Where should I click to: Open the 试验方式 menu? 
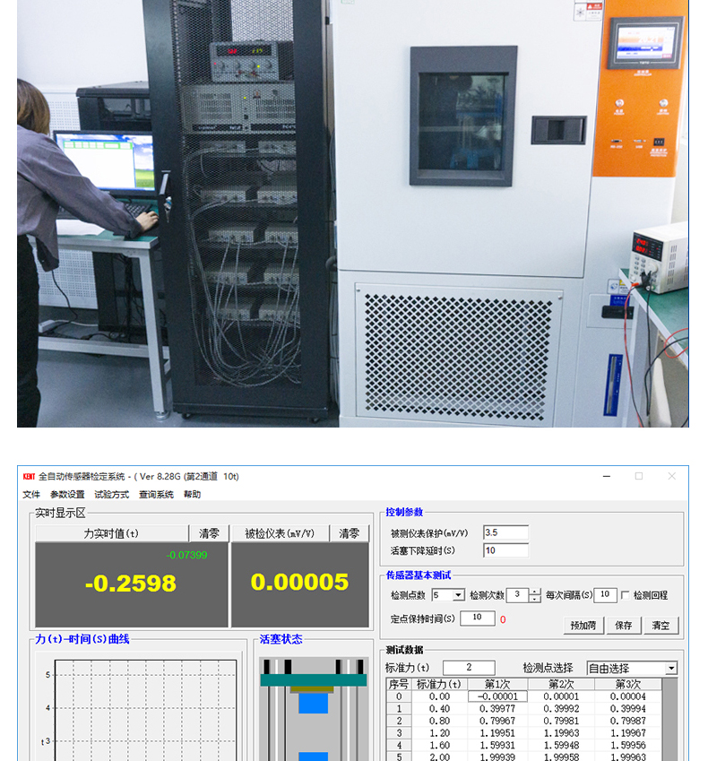[x=111, y=495]
